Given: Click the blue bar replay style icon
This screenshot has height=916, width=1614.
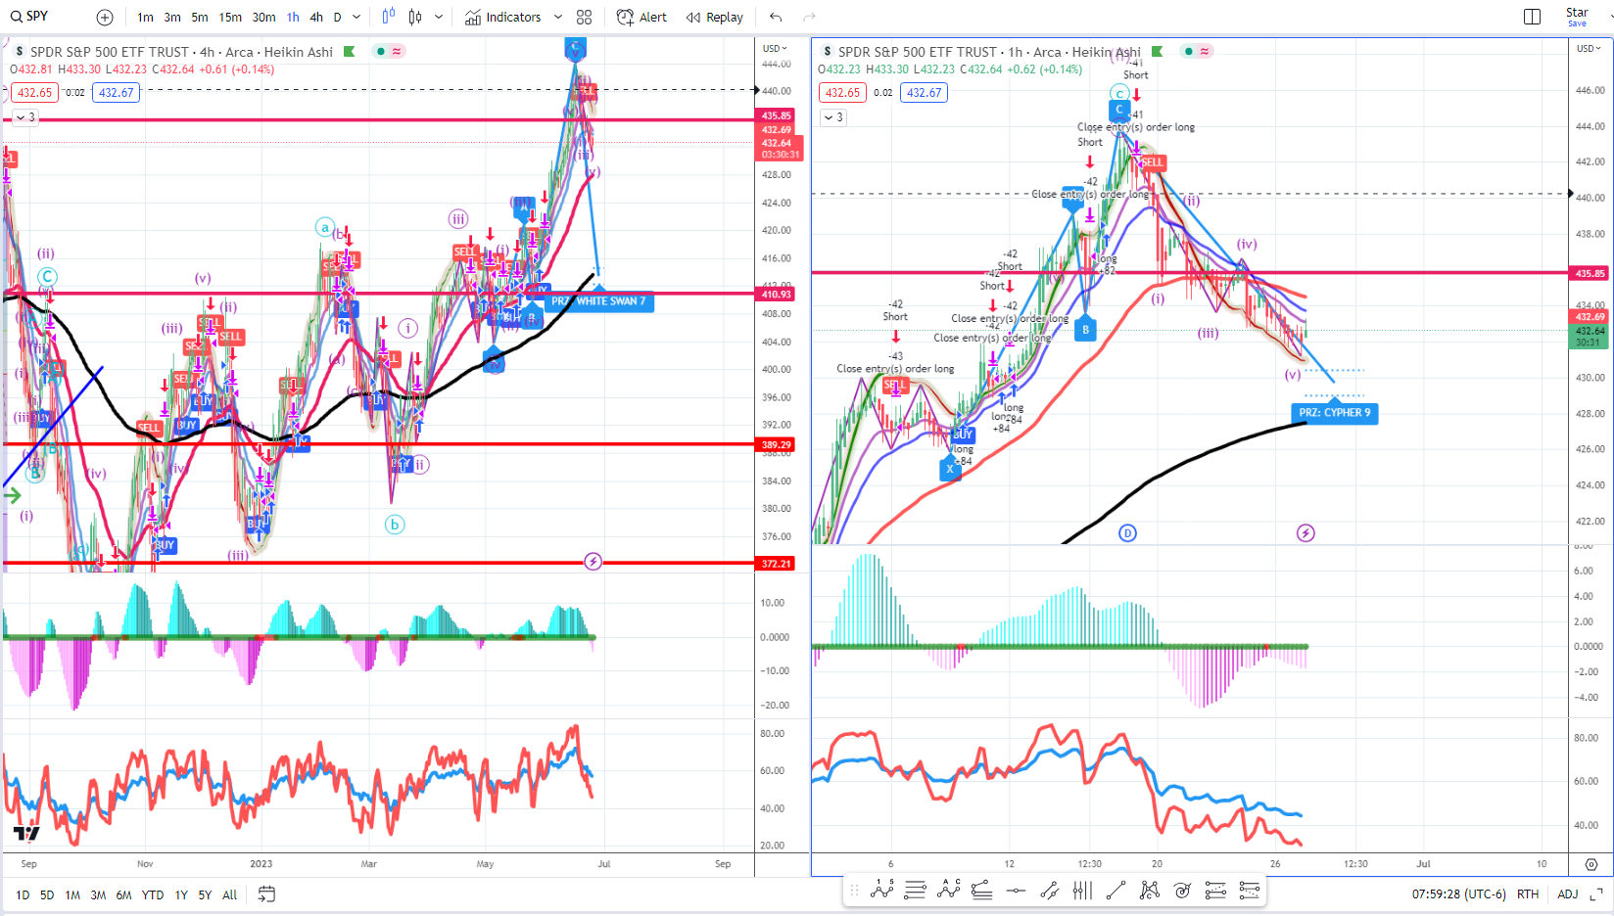Looking at the screenshot, I should 389,17.
